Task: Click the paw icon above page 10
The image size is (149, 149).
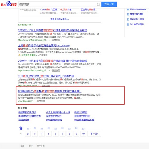Action: coord(83,129)
